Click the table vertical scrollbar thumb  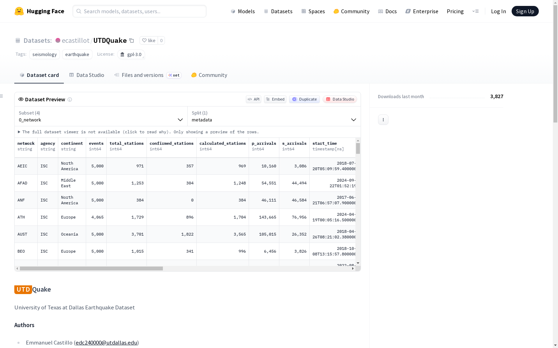(358, 148)
